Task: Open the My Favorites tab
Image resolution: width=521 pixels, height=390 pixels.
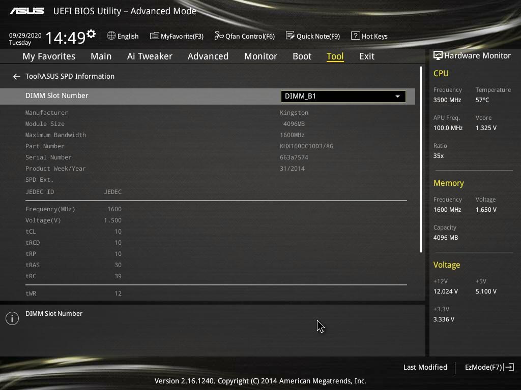Action: coord(49,56)
